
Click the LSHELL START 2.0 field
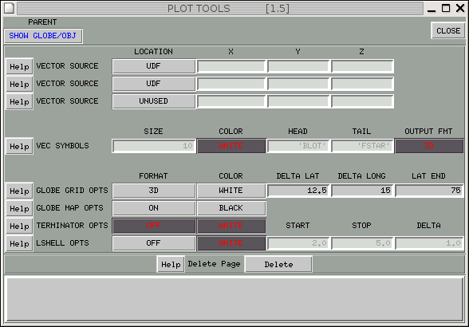[x=298, y=243]
